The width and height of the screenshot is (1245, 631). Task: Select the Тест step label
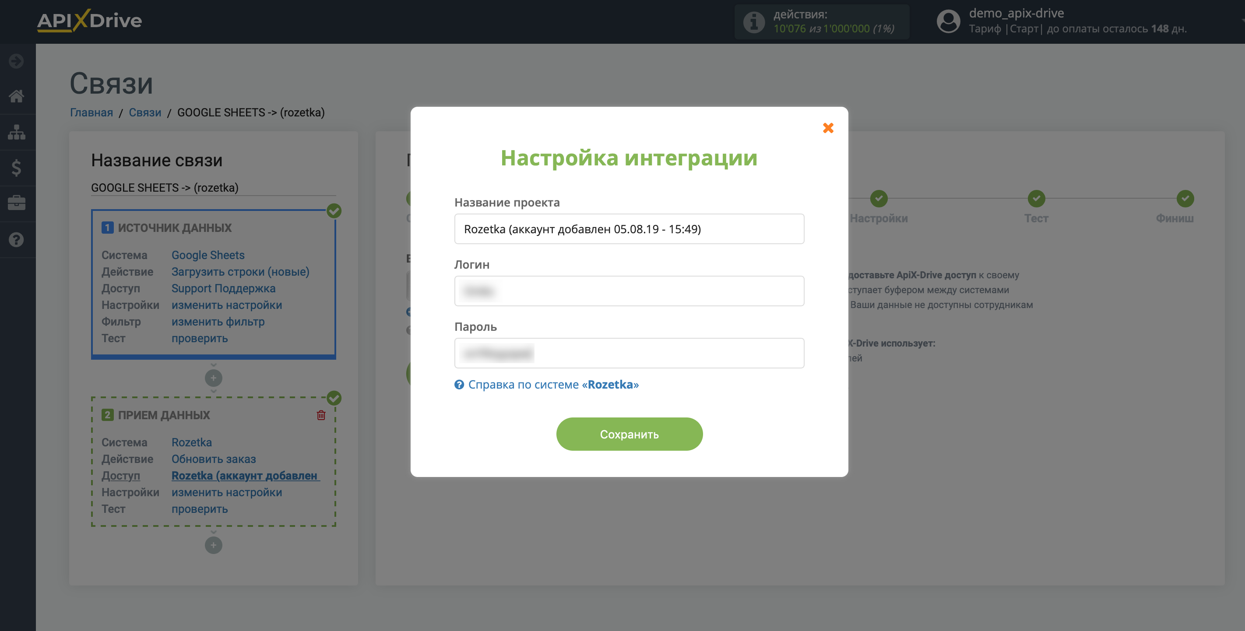1036,218
